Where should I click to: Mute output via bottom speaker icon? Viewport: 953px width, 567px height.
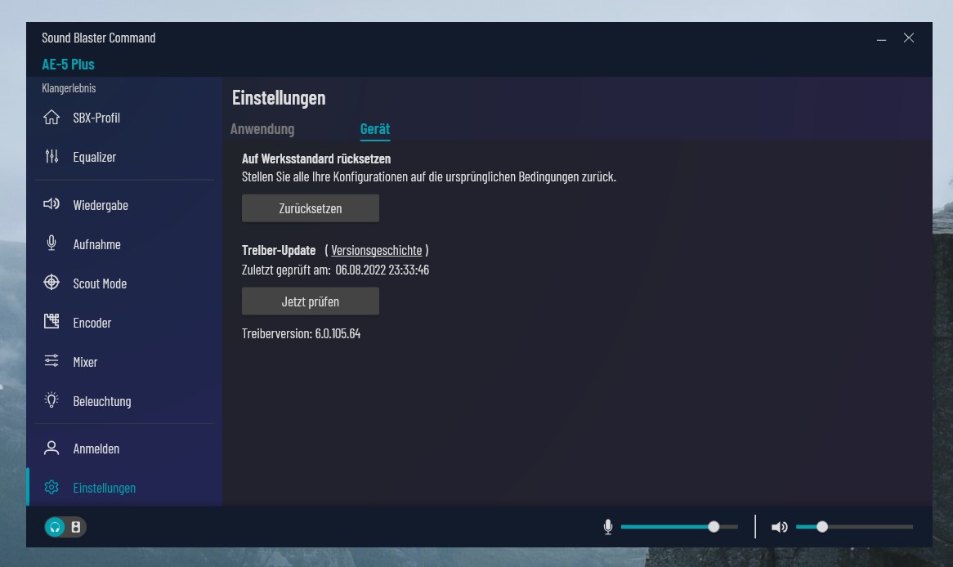(x=779, y=527)
